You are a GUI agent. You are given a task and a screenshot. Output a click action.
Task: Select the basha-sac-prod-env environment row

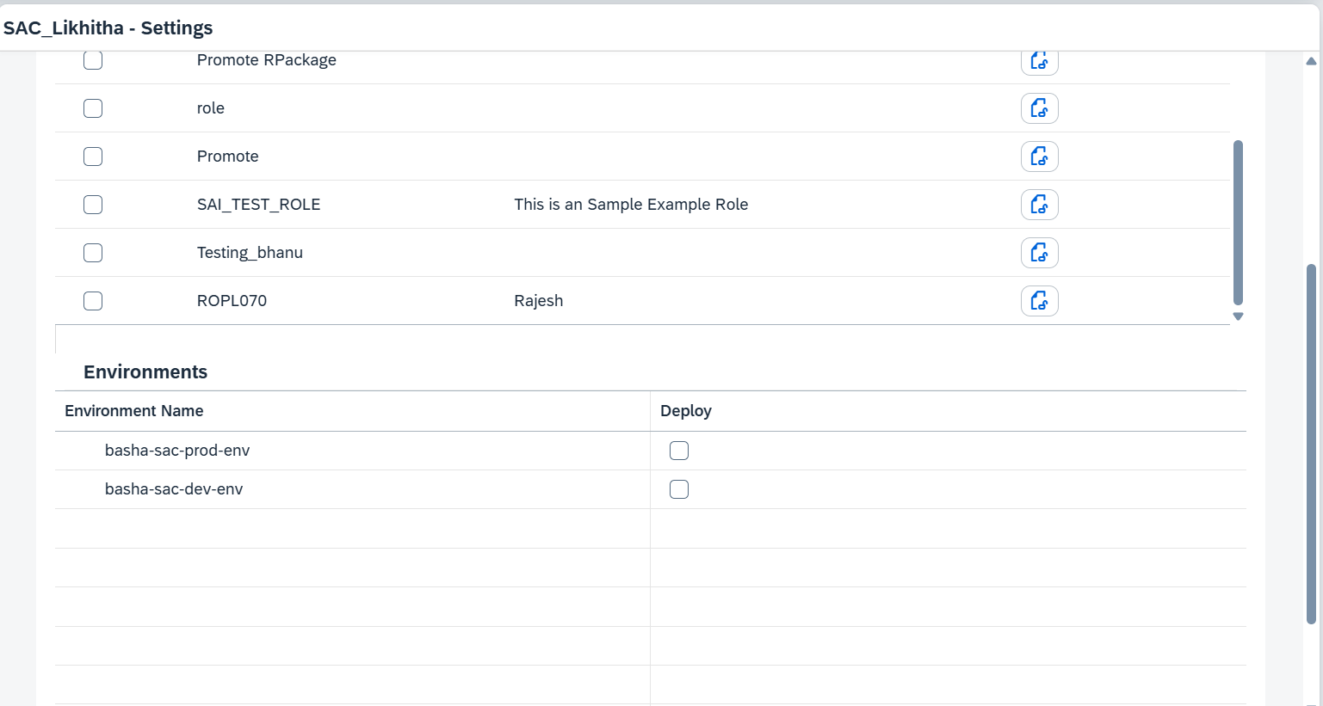[x=177, y=451]
